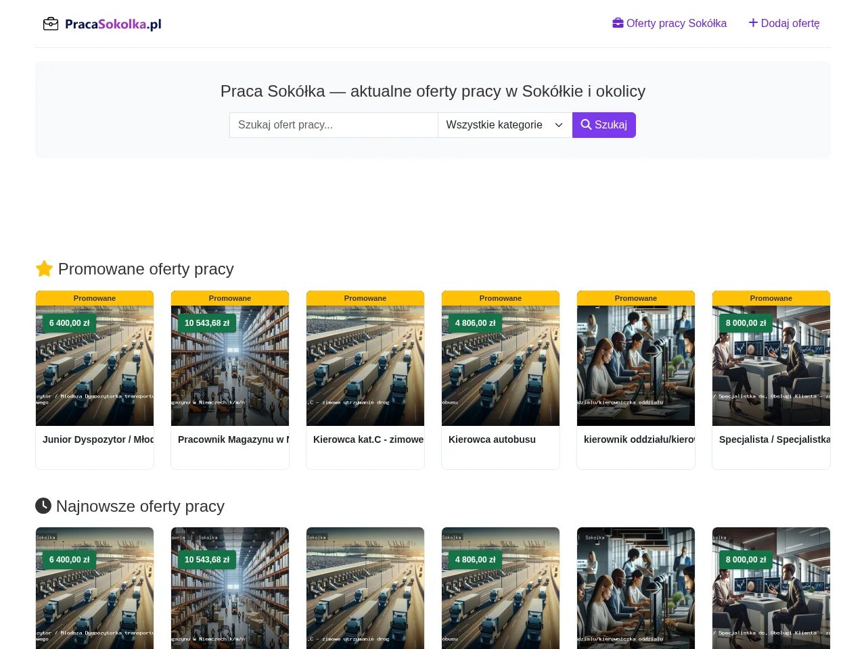This screenshot has height=649, width=866.
Task: Click the promoted Kierowca kat.C trucks image
Action: pos(365,366)
